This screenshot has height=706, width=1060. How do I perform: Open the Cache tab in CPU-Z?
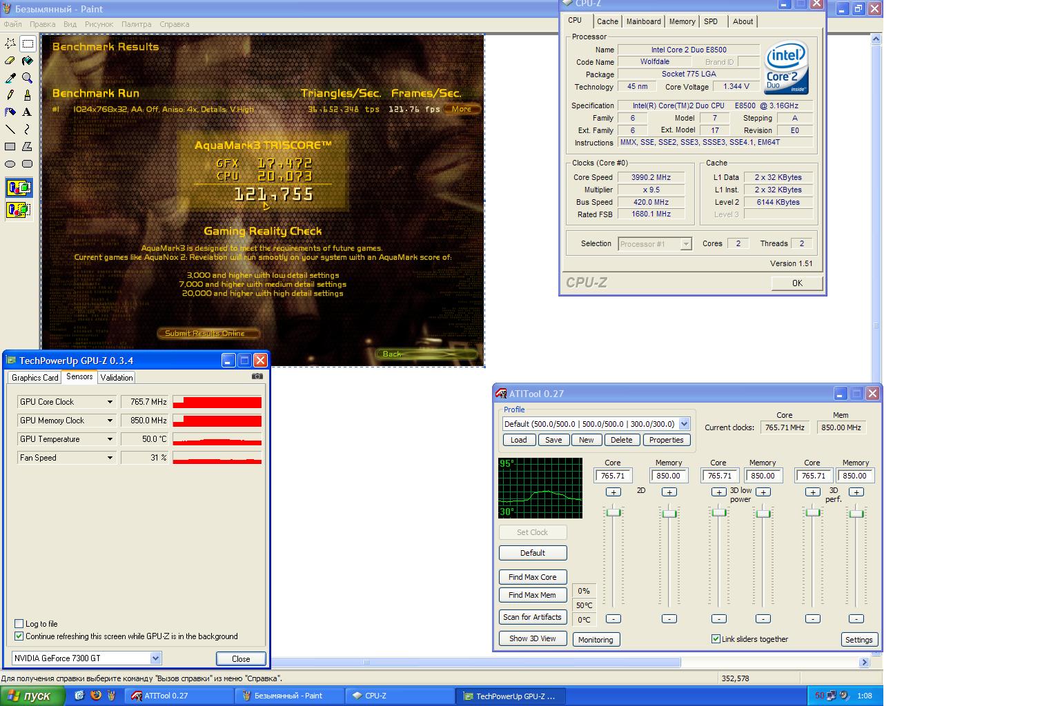(x=607, y=21)
